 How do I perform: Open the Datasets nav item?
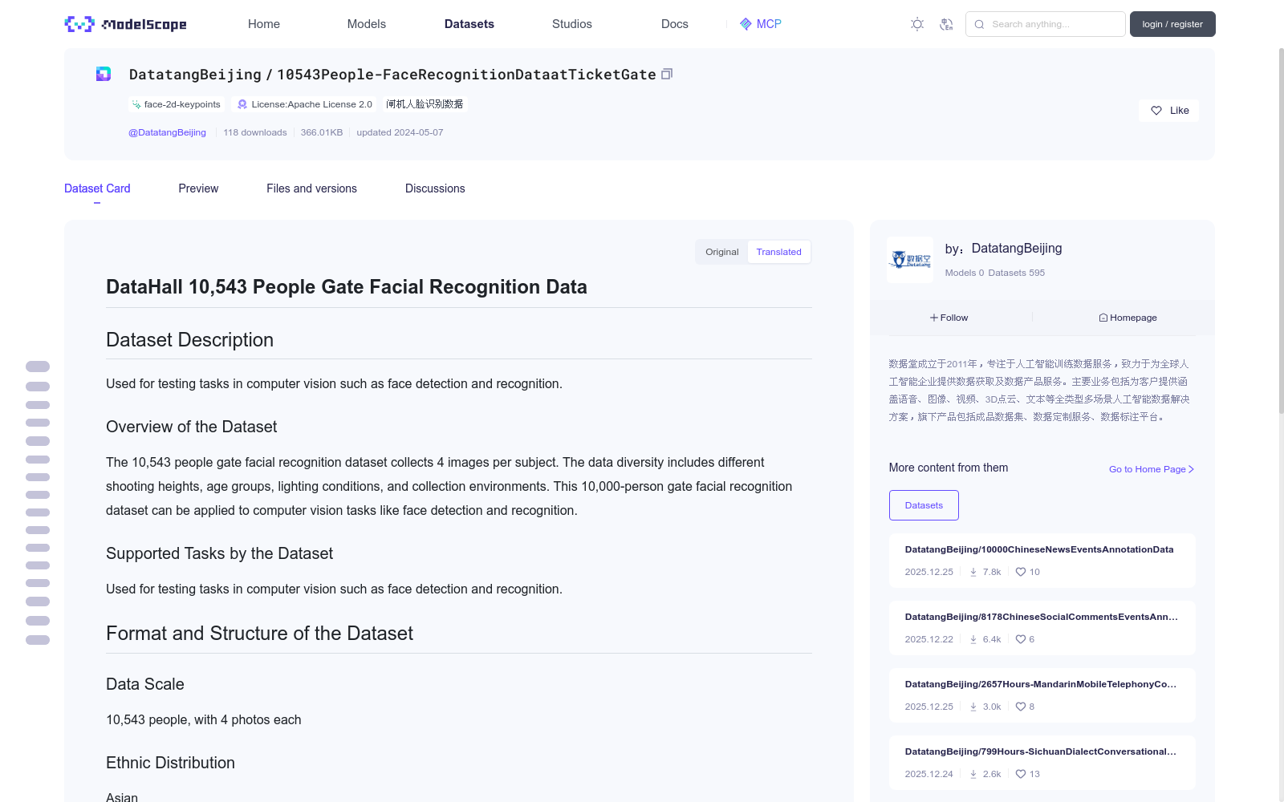(469, 24)
